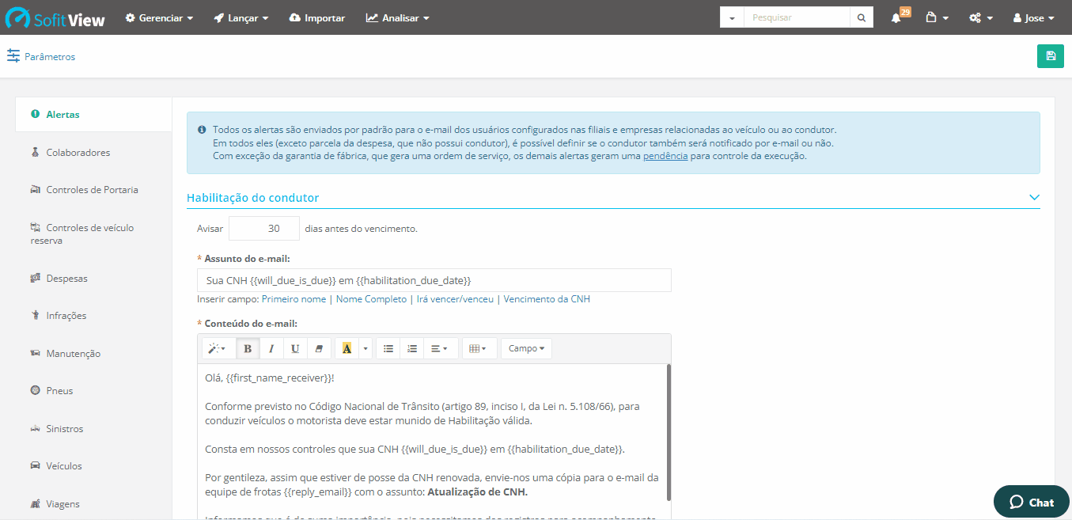
Task: Click the eraser remove formatting icon
Action: 319,348
